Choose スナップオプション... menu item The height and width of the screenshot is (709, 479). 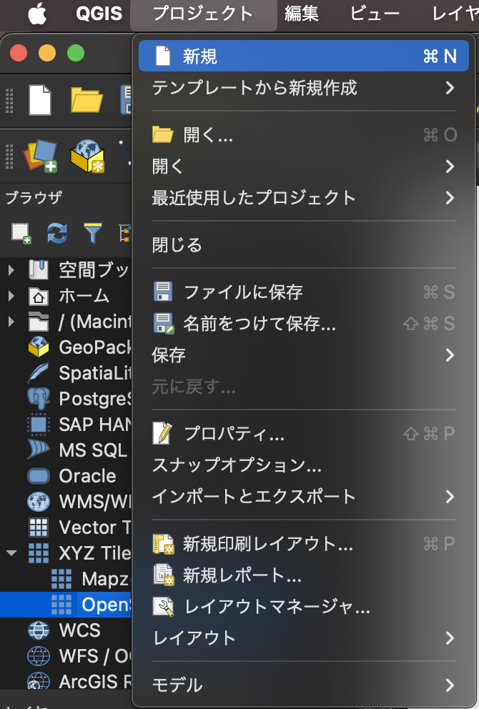304,465
